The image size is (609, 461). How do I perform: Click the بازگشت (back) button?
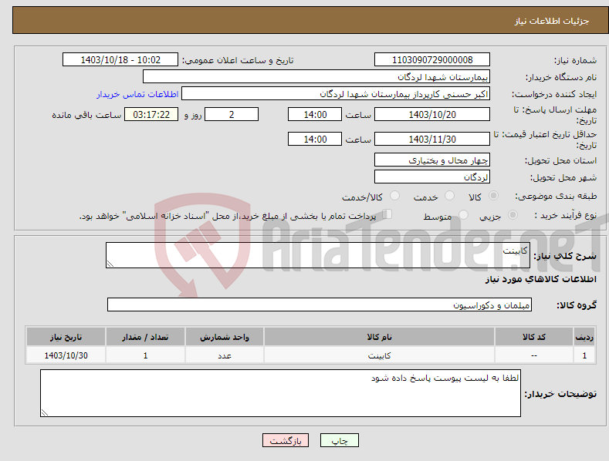[x=286, y=440]
